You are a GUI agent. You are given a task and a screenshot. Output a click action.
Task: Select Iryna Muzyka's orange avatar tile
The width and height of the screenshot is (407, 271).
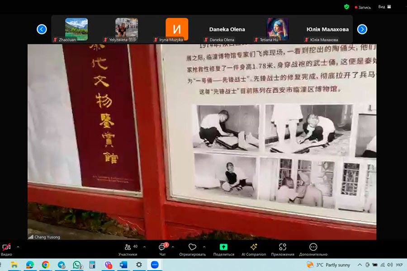click(x=177, y=29)
